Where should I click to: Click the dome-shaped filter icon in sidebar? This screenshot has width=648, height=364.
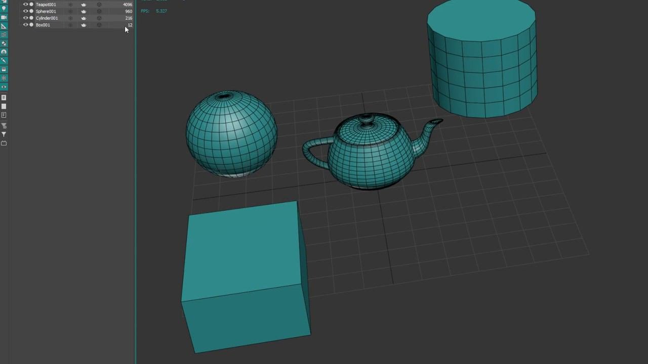(4, 52)
